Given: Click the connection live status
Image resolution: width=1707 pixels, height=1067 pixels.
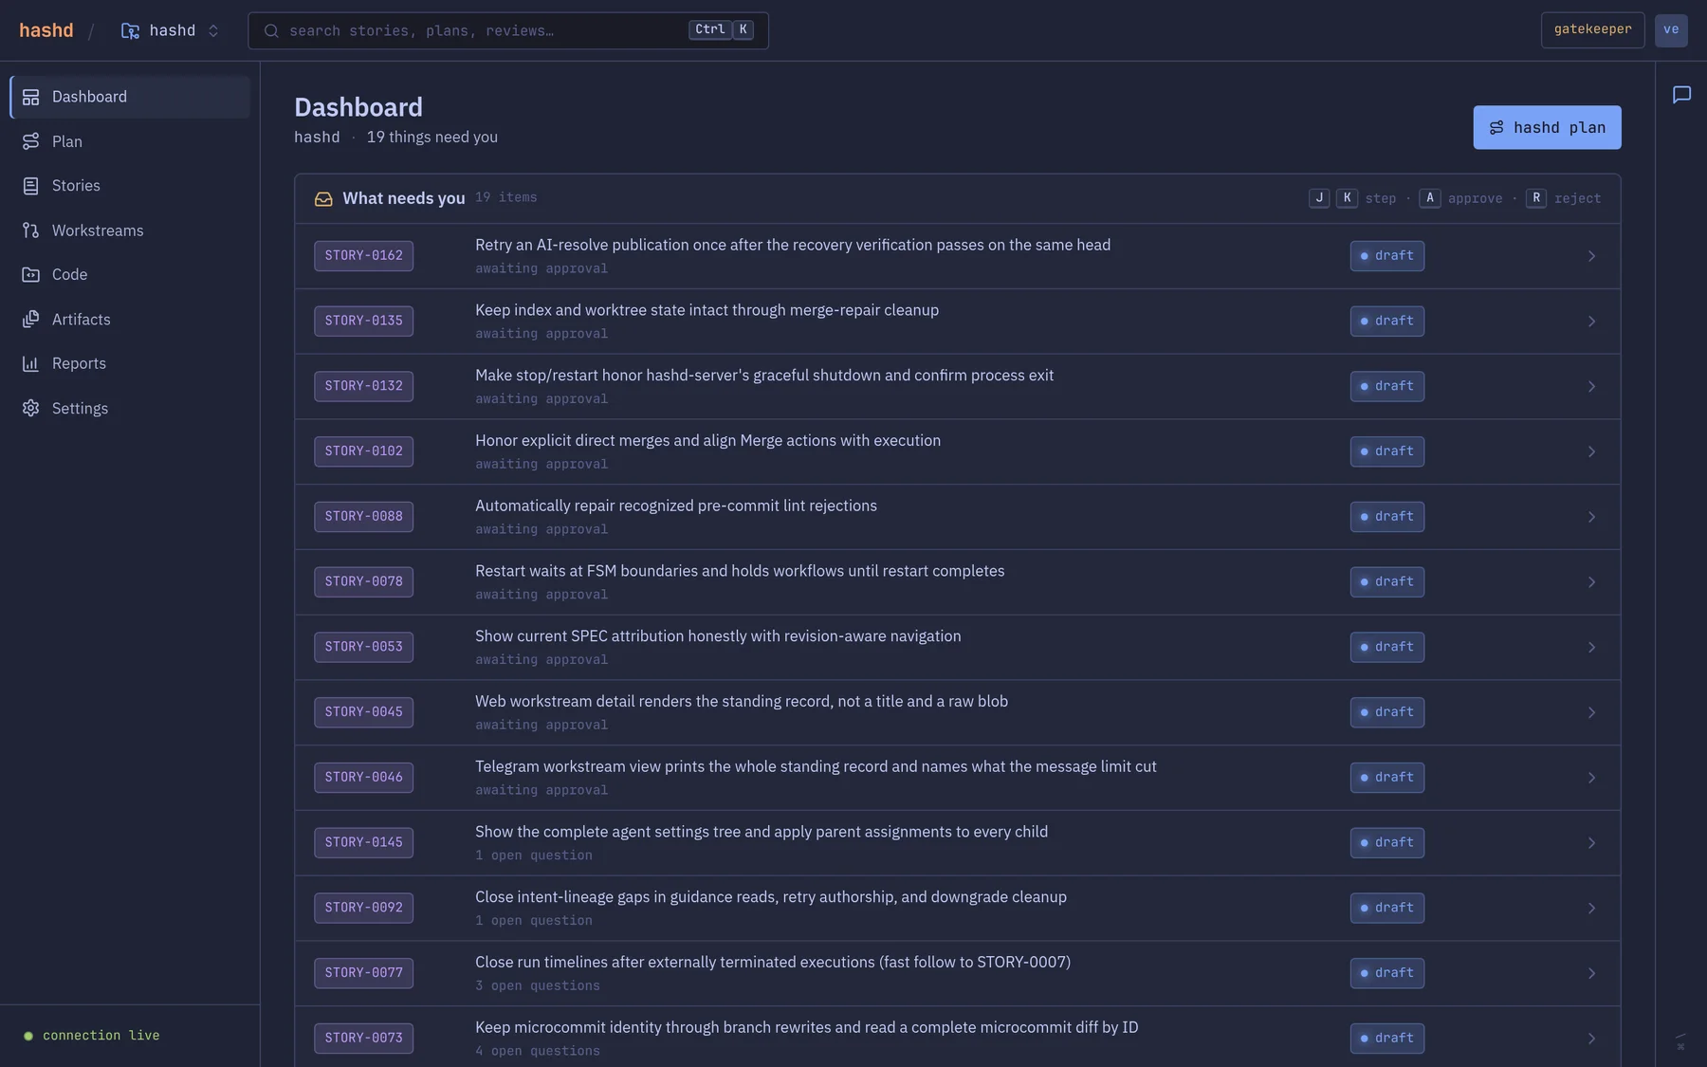Looking at the screenshot, I should point(92,1036).
